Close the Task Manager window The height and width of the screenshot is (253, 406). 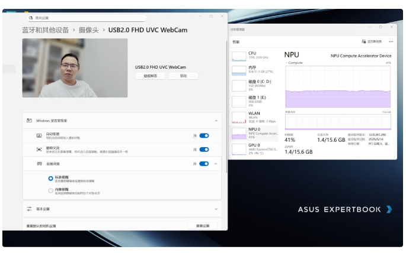(392, 27)
